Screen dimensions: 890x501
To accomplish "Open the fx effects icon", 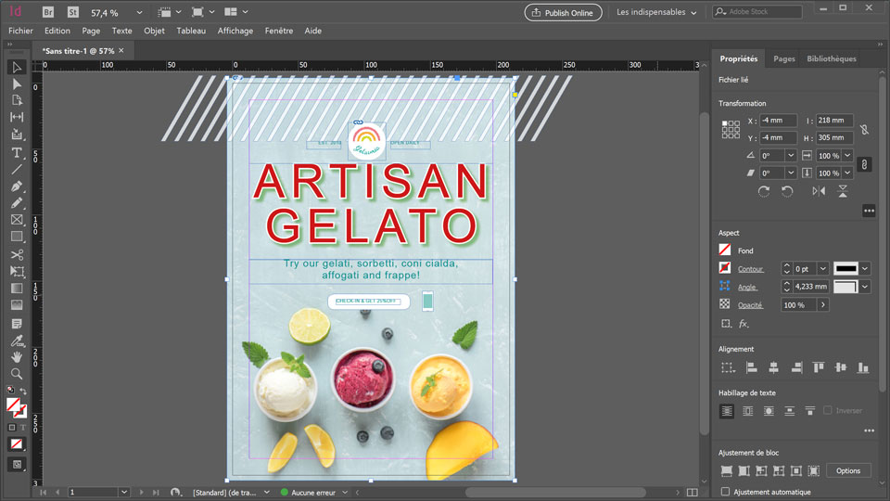I will pyautogui.click(x=744, y=324).
